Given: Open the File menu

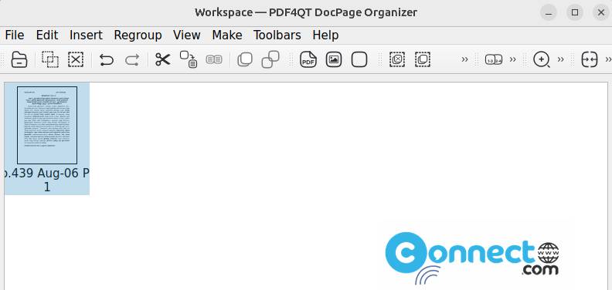Looking at the screenshot, I should (x=15, y=35).
